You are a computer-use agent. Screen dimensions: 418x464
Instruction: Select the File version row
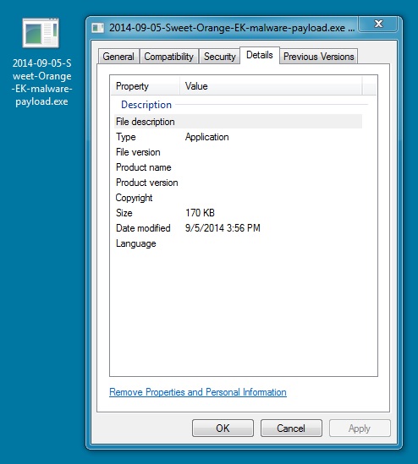point(238,152)
